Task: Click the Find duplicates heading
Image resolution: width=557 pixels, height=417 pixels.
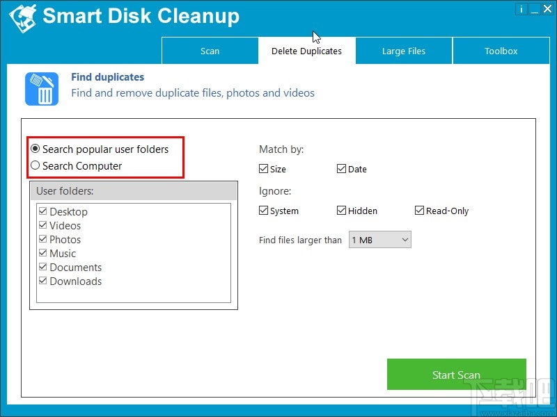Action: 108,77
